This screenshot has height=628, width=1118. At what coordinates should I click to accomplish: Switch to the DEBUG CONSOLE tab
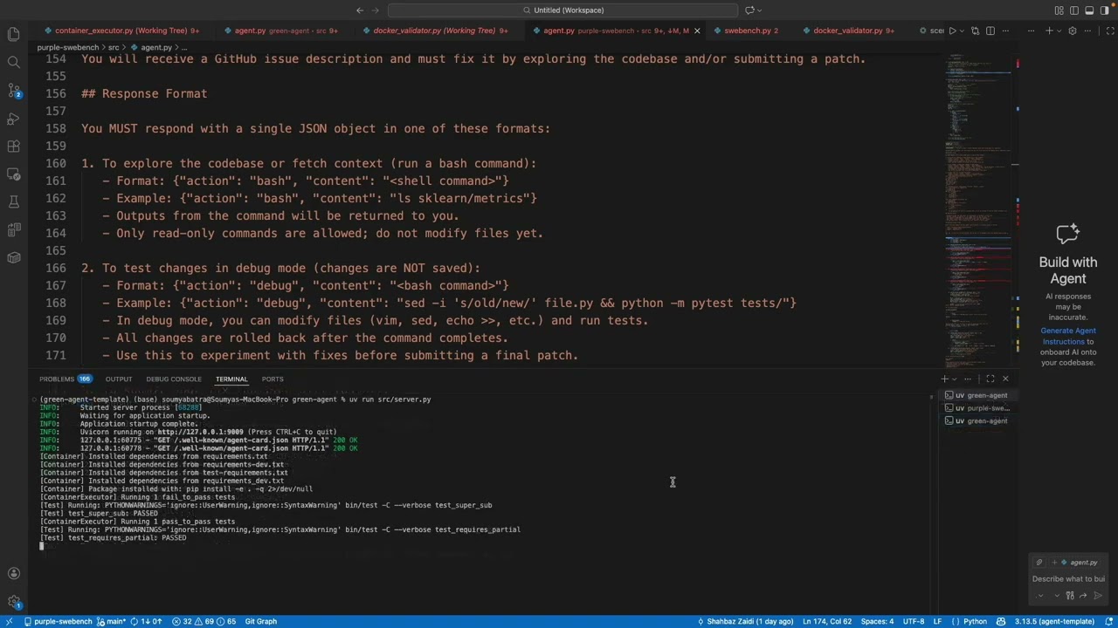(x=174, y=379)
